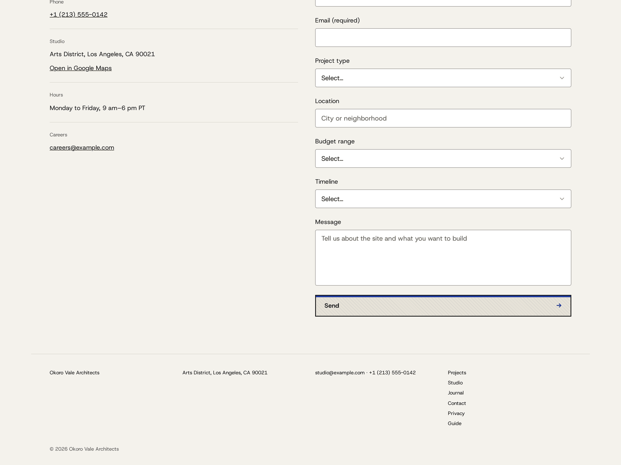Click the Message field label
Image resolution: width=621 pixels, height=465 pixels.
328,222
